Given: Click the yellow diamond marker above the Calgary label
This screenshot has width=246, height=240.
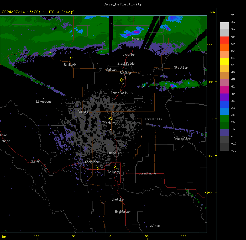Looking at the screenshot, I should coord(116,168).
